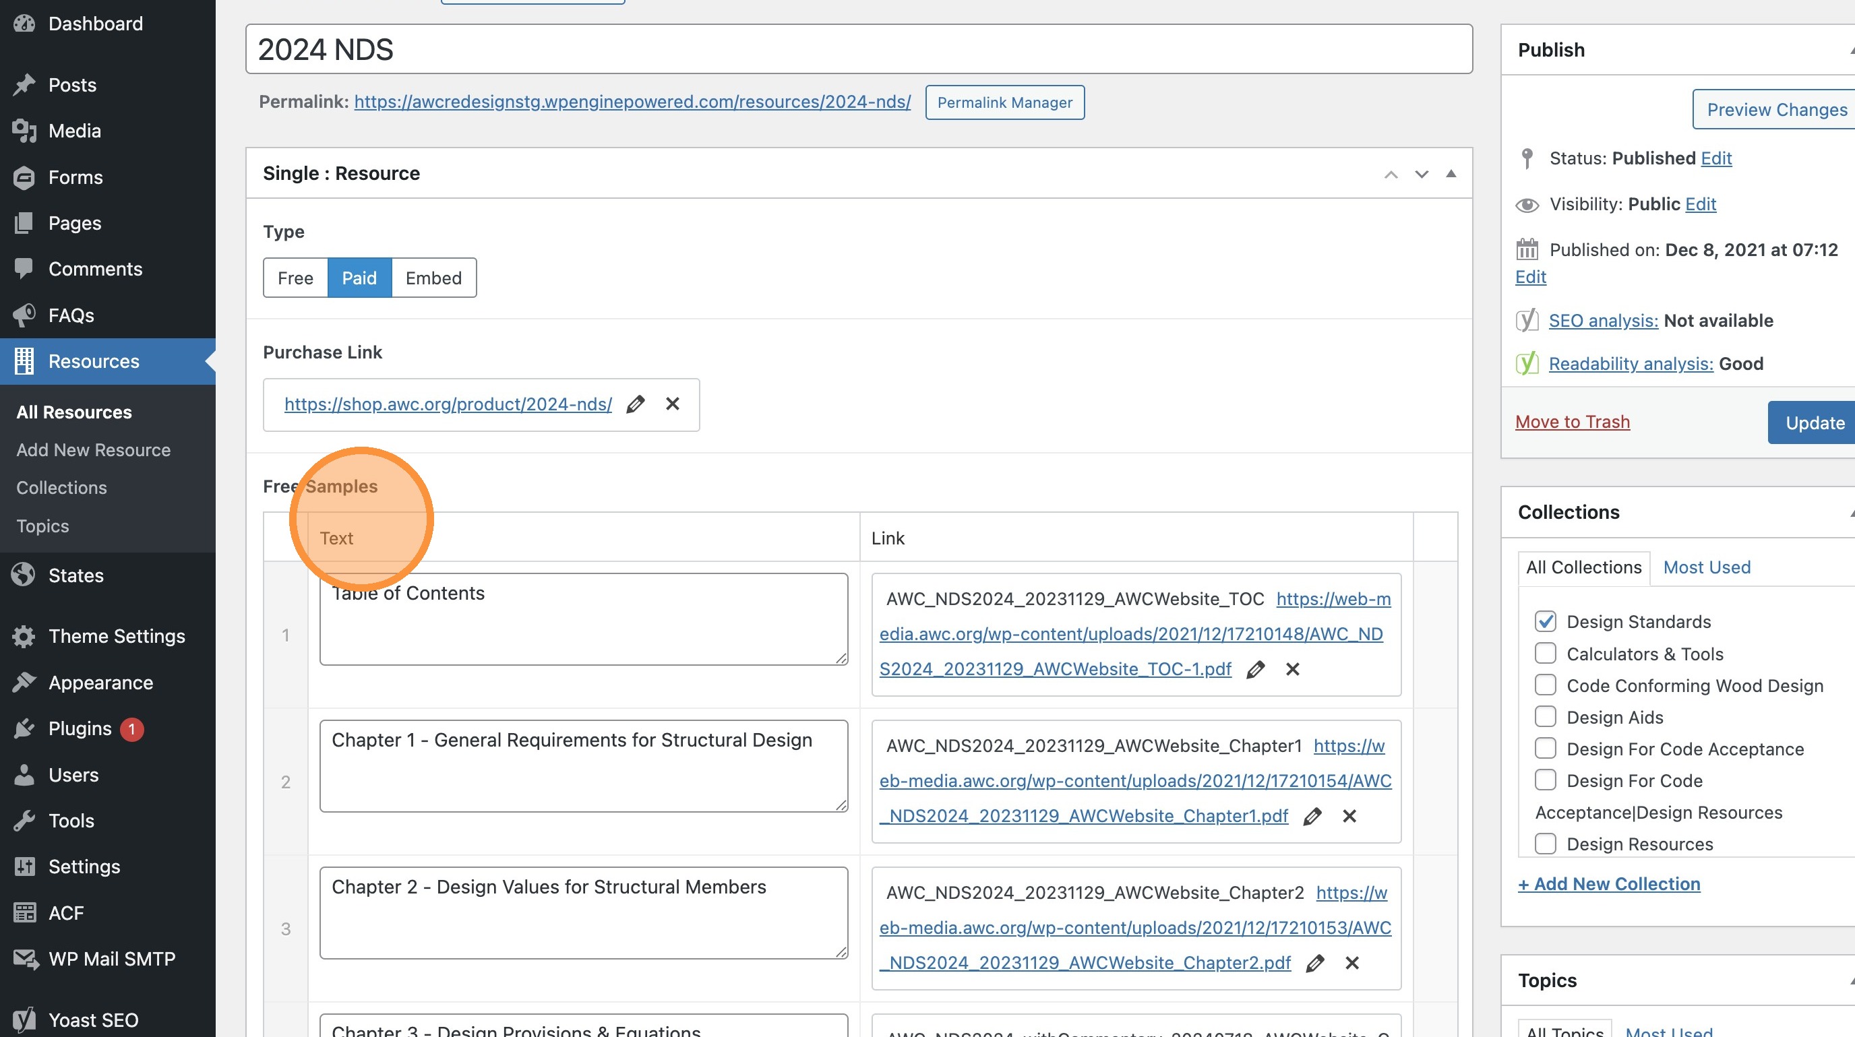Uncheck the Design Standards collection
Viewport: 1855px width, 1037px height.
tap(1546, 621)
